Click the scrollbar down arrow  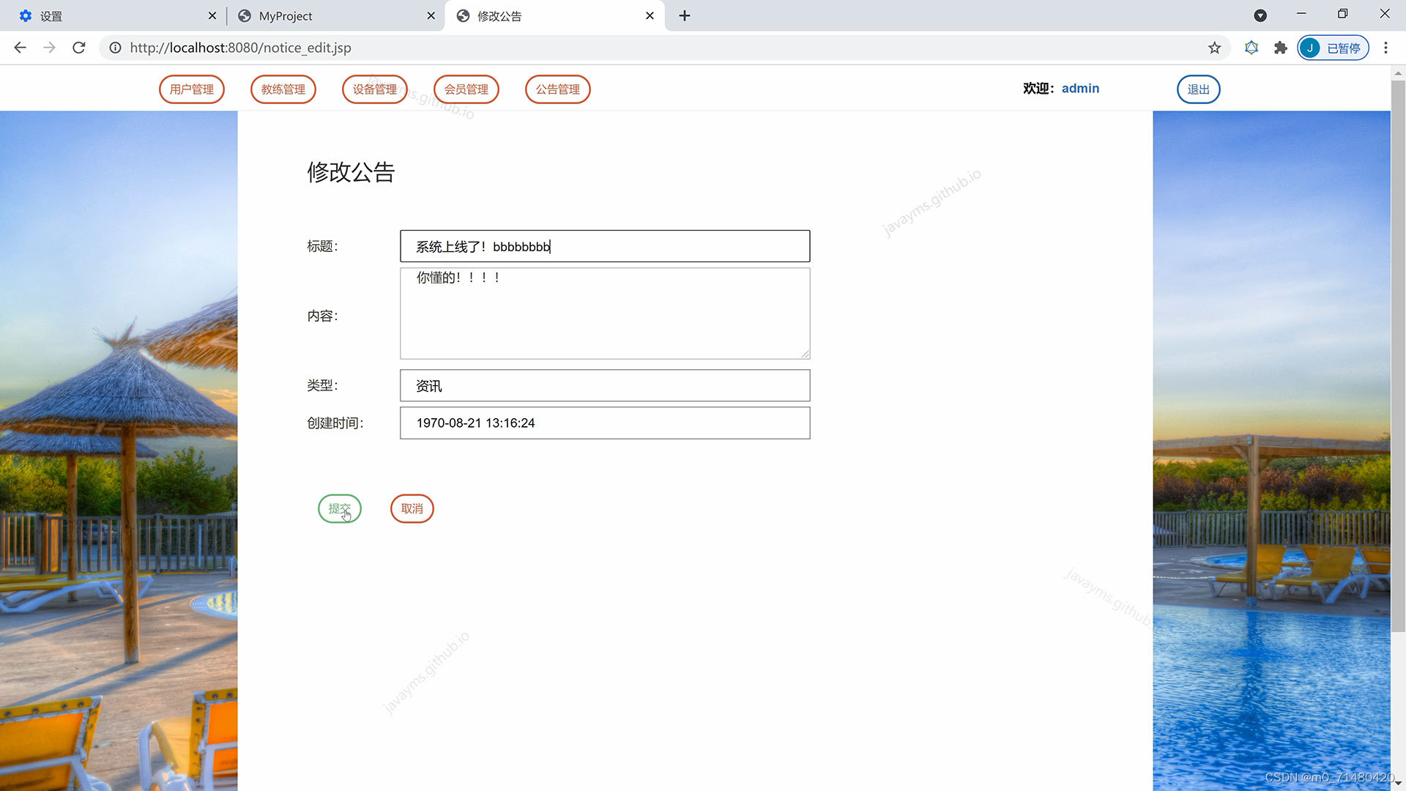(x=1398, y=784)
